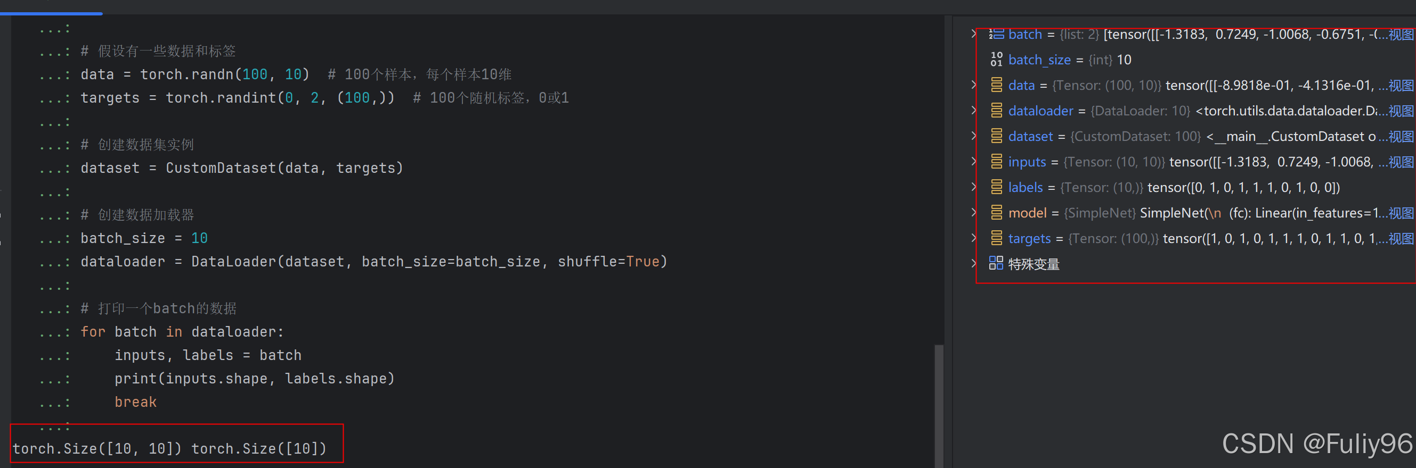Expand the batch variable tree node

(x=973, y=34)
